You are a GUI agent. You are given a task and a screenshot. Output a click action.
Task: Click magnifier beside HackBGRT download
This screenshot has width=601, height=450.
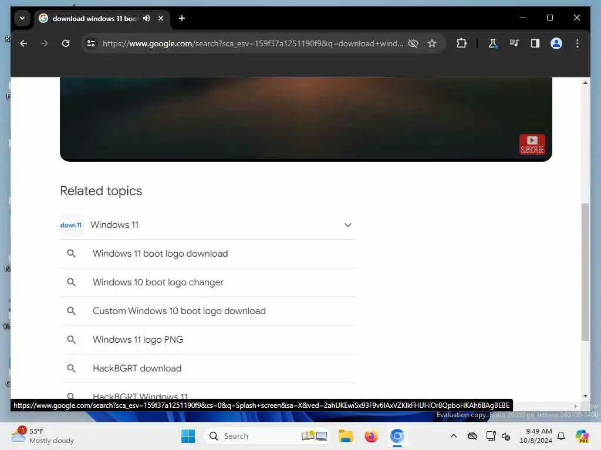click(71, 369)
